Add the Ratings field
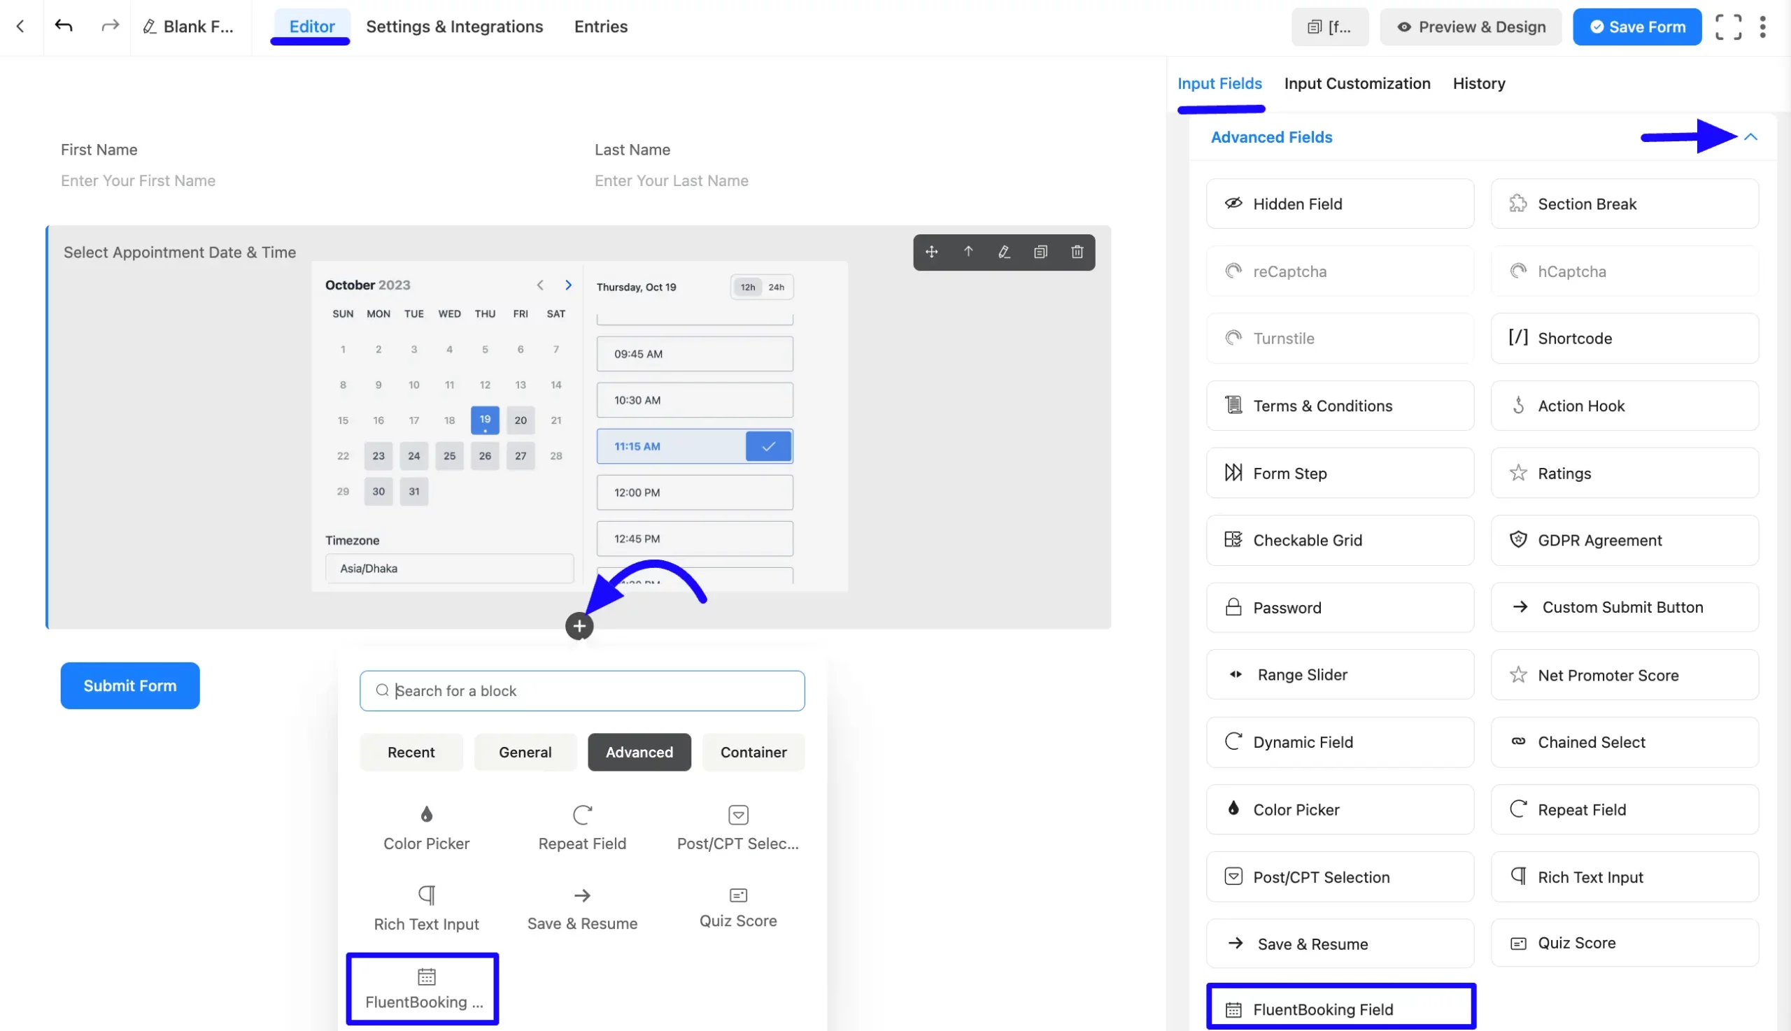Screen dimensions: 1791x1031 (1624, 473)
